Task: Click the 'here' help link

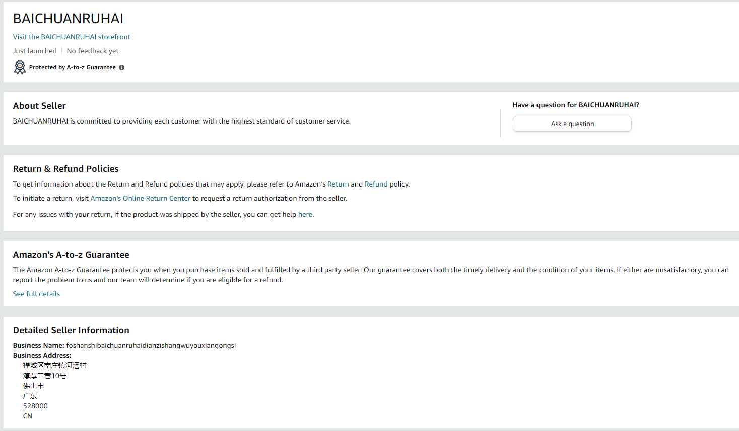Action: point(305,214)
